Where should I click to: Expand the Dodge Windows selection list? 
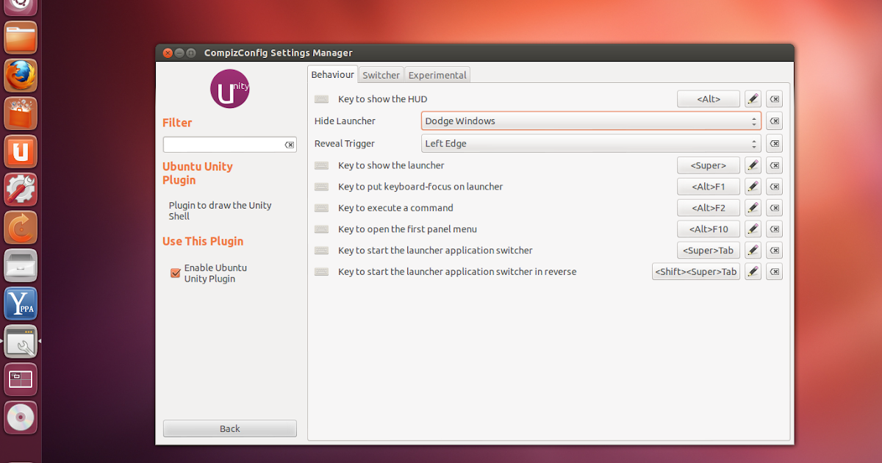[752, 121]
